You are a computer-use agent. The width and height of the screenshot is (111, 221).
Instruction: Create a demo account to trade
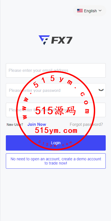(x=56, y=161)
